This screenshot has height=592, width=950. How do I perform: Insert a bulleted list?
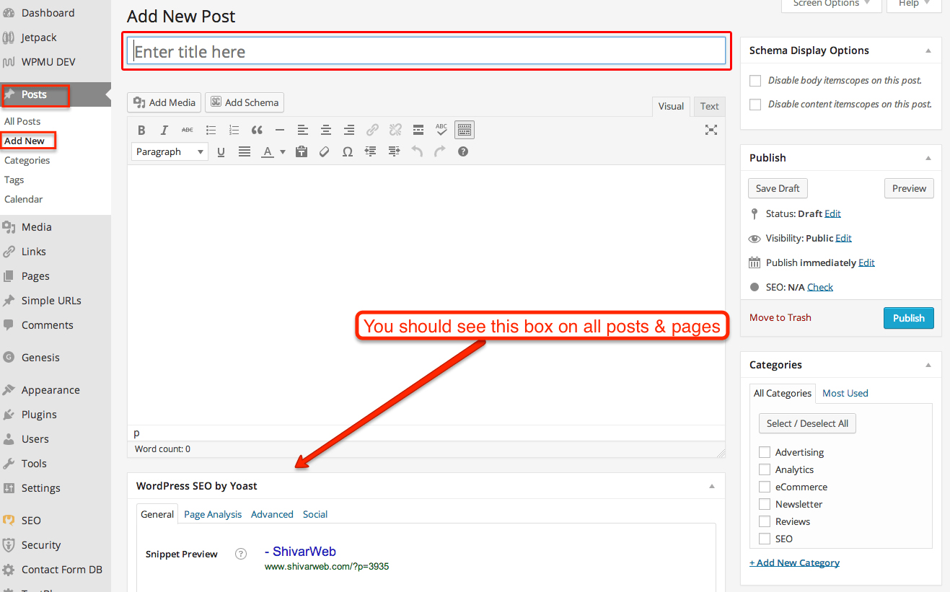coord(211,130)
